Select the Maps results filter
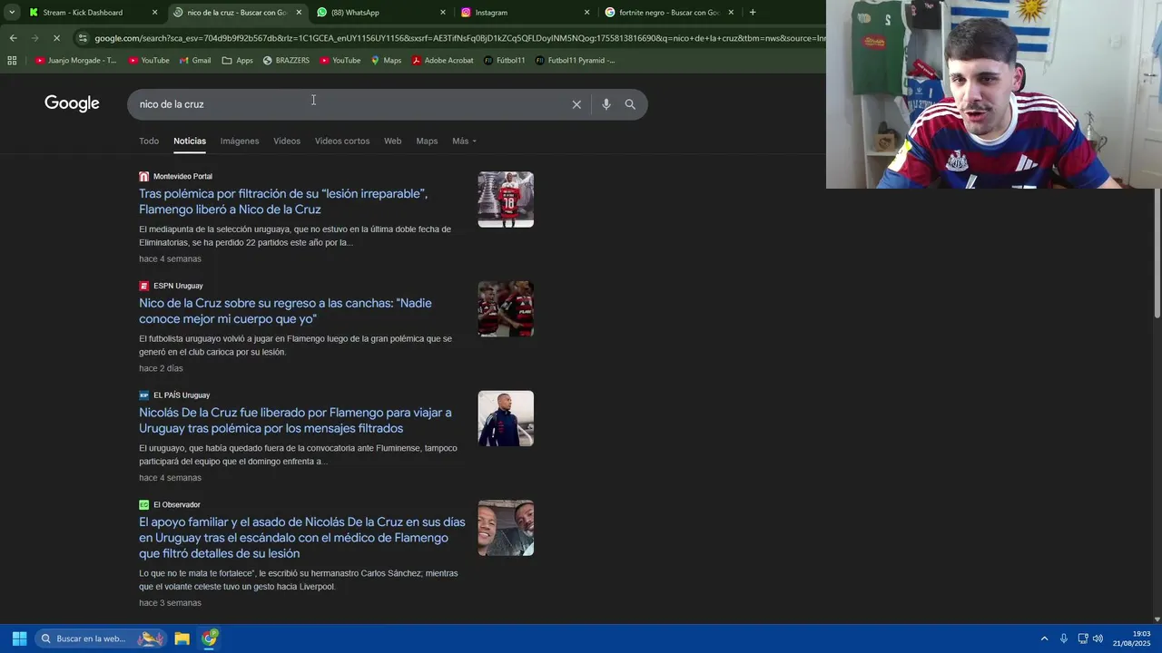The width and height of the screenshot is (1162, 653). [427, 141]
